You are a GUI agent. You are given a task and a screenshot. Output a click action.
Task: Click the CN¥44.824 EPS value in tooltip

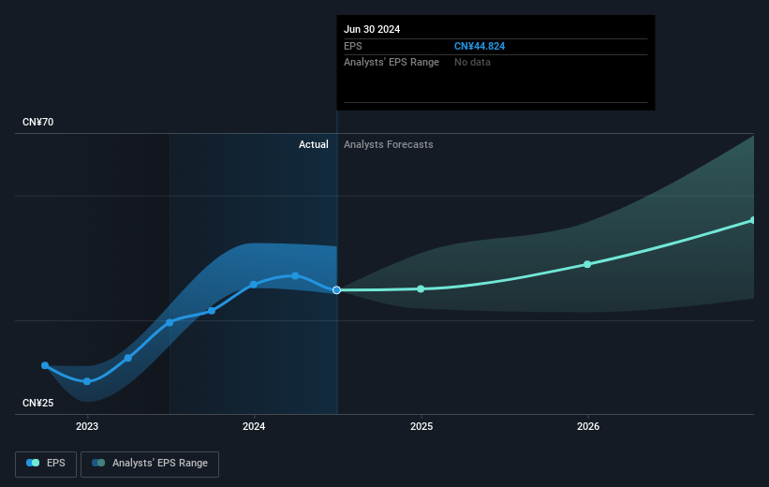[x=480, y=46]
